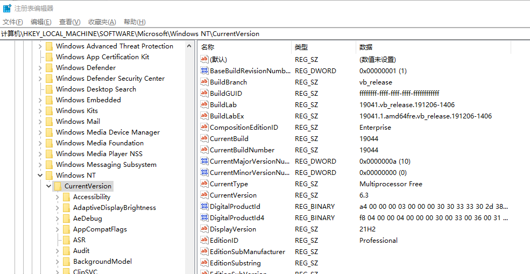The width and height of the screenshot is (530, 274).
Task: Click the CurrentBuildNumber string icon
Action: 204,150
